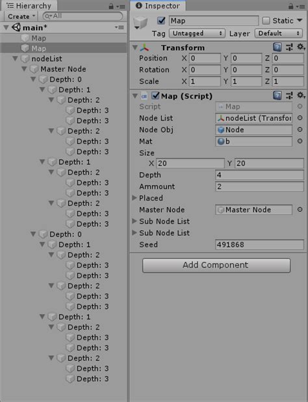
Task: Open Map (Script) help reference icon
Action: [277, 96]
